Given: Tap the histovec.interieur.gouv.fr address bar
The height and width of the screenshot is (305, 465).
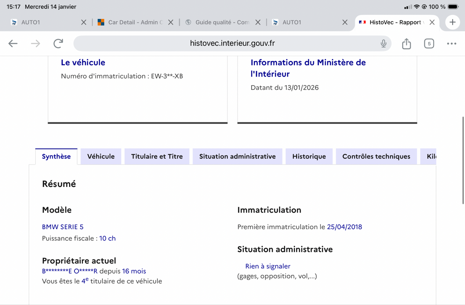Looking at the screenshot, I should [x=232, y=43].
